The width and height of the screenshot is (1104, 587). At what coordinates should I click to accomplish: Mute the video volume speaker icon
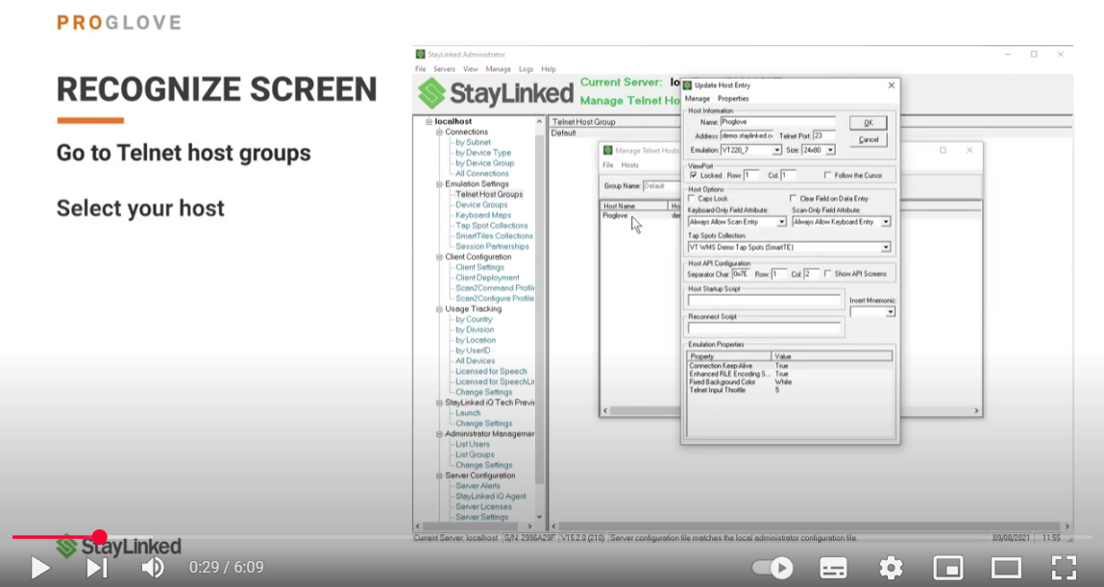[x=153, y=568]
